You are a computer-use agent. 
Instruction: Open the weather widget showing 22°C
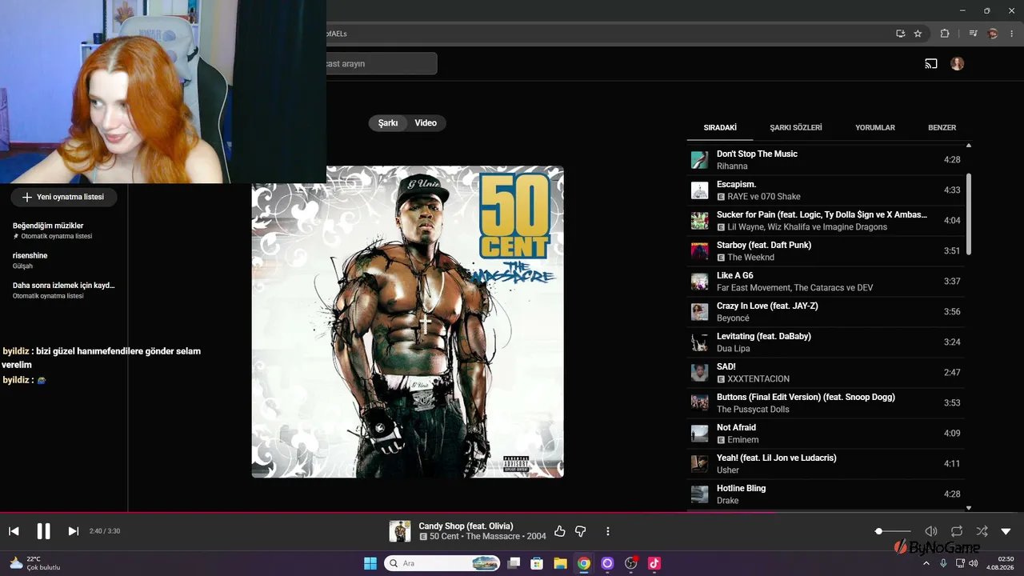[x=34, y=563]
